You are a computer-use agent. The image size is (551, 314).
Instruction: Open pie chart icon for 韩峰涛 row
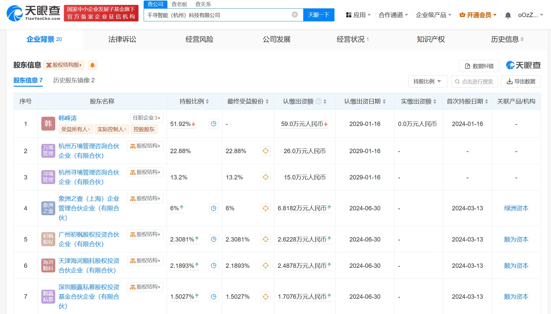pos(214,124)
